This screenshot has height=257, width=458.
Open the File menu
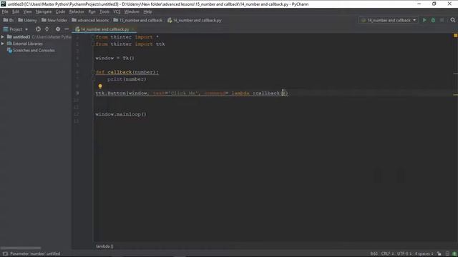click(5, 11)
